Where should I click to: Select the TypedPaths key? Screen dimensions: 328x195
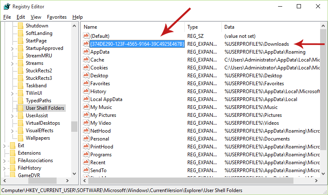click(38, 101)
